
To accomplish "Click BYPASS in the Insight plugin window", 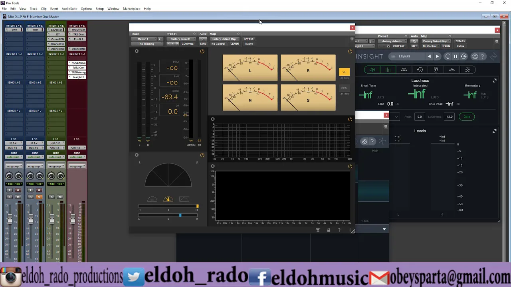I will 460,41.
